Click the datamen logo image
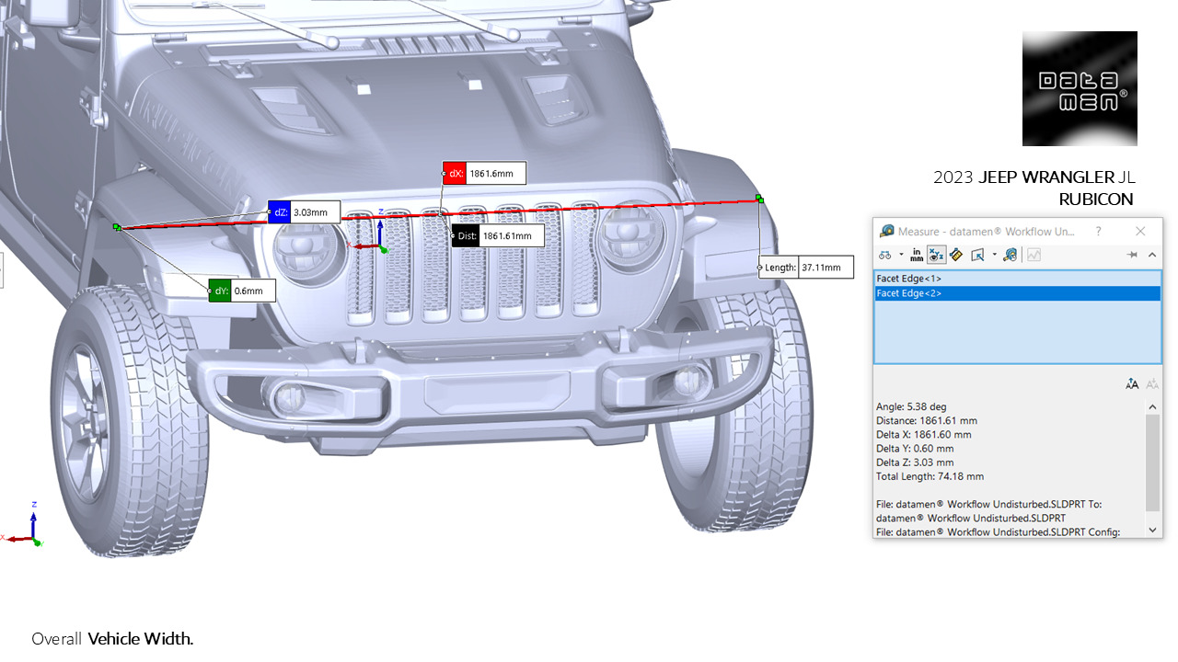 [1080, 88]
